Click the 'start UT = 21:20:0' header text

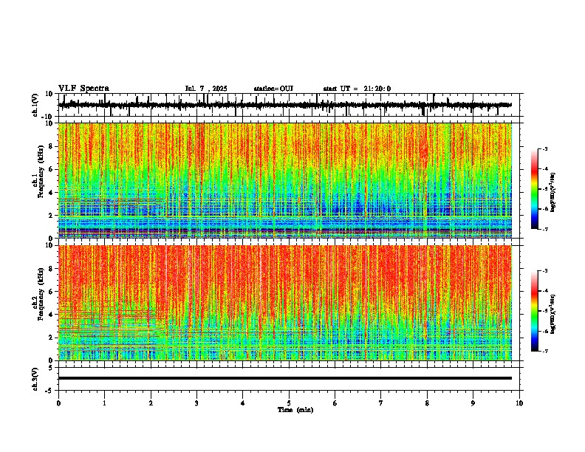tap(357, 89)
